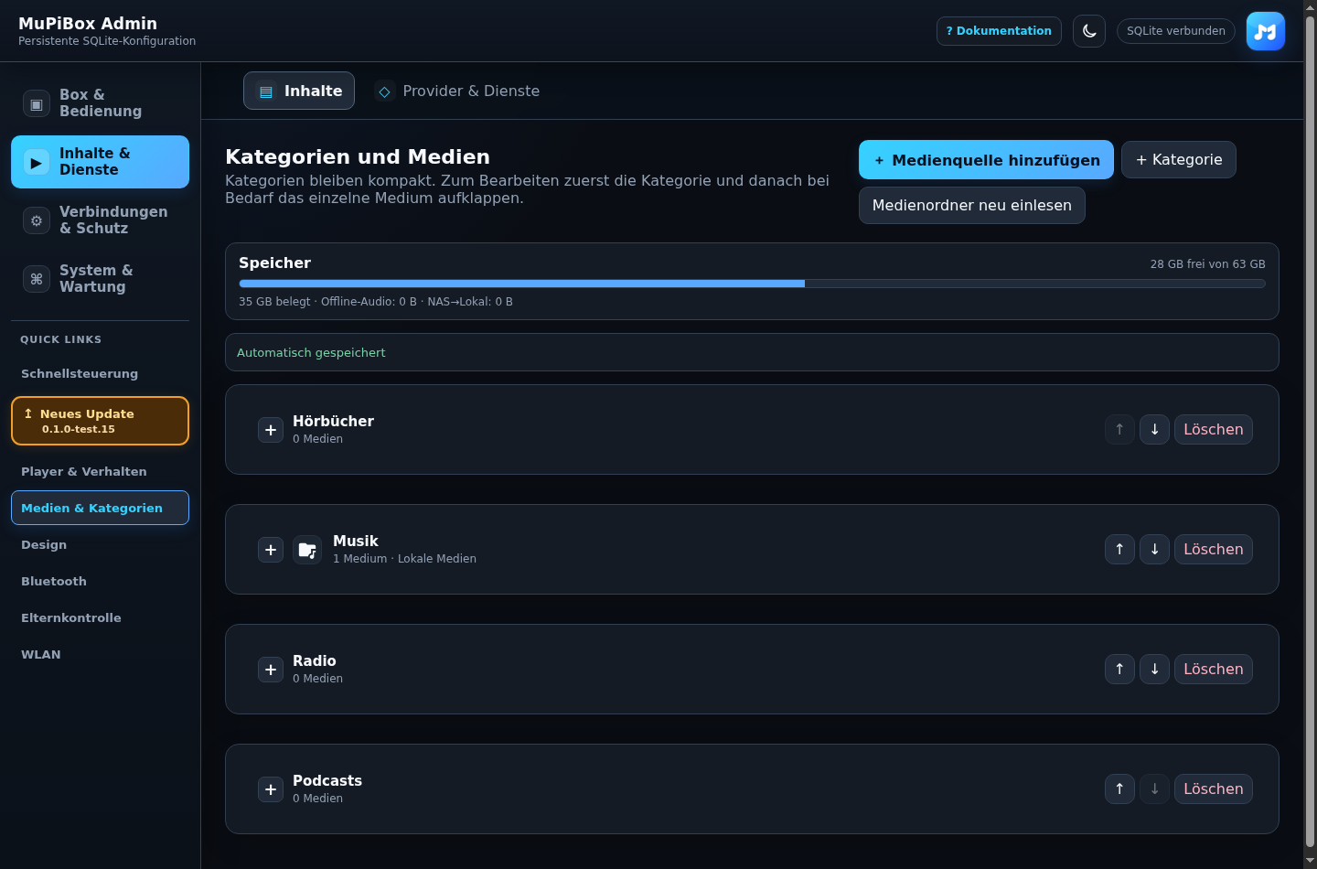
Task: Switch to Provider & Dienste tab
Action: [x=458, y=91]
